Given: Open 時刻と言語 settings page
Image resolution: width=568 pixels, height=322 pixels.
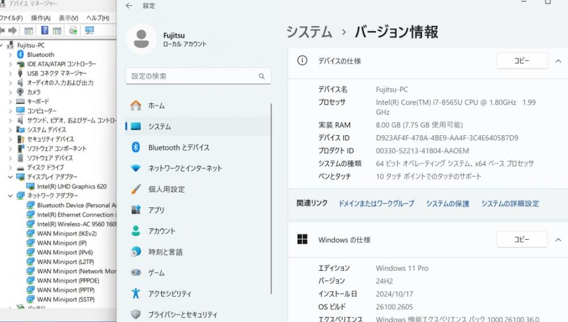Looking at the screenshot, I should pos(198,252).
